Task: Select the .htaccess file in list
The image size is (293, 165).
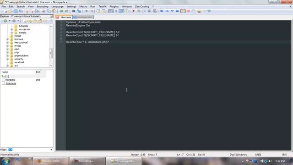Action: 11,83
